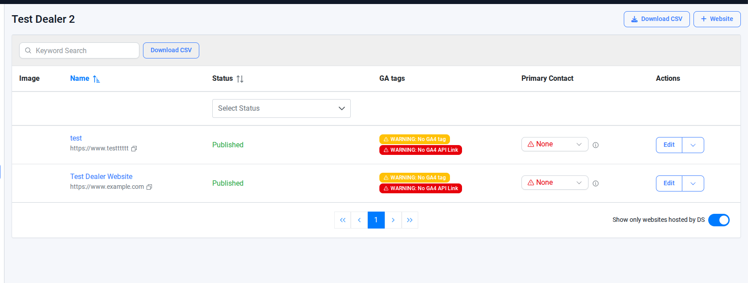Click the copy icon beside https://www.example.com

(x=149, y=187)
